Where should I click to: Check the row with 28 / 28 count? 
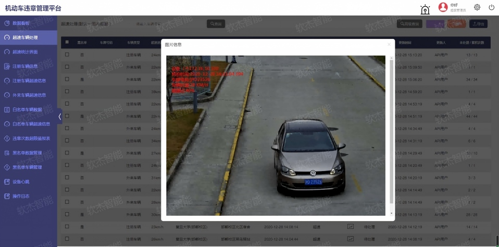[x=67, y=214]
